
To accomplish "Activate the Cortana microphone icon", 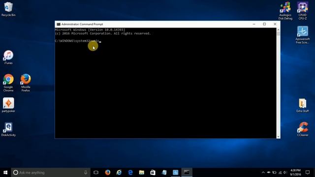I will pyautogui.click(x=86, y=173).
